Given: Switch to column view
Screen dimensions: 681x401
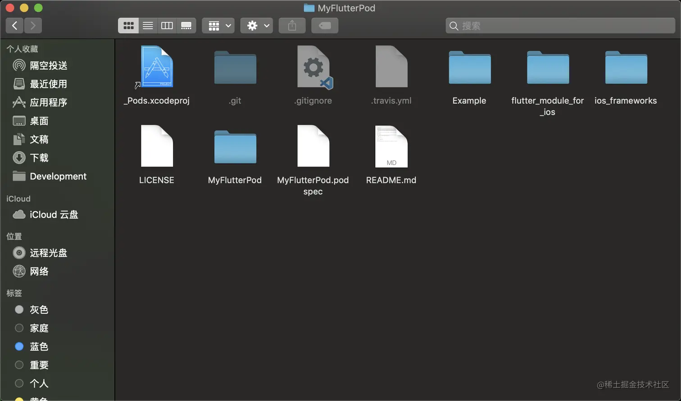Looking at the screenshot, I should click(x=167, y=26).
